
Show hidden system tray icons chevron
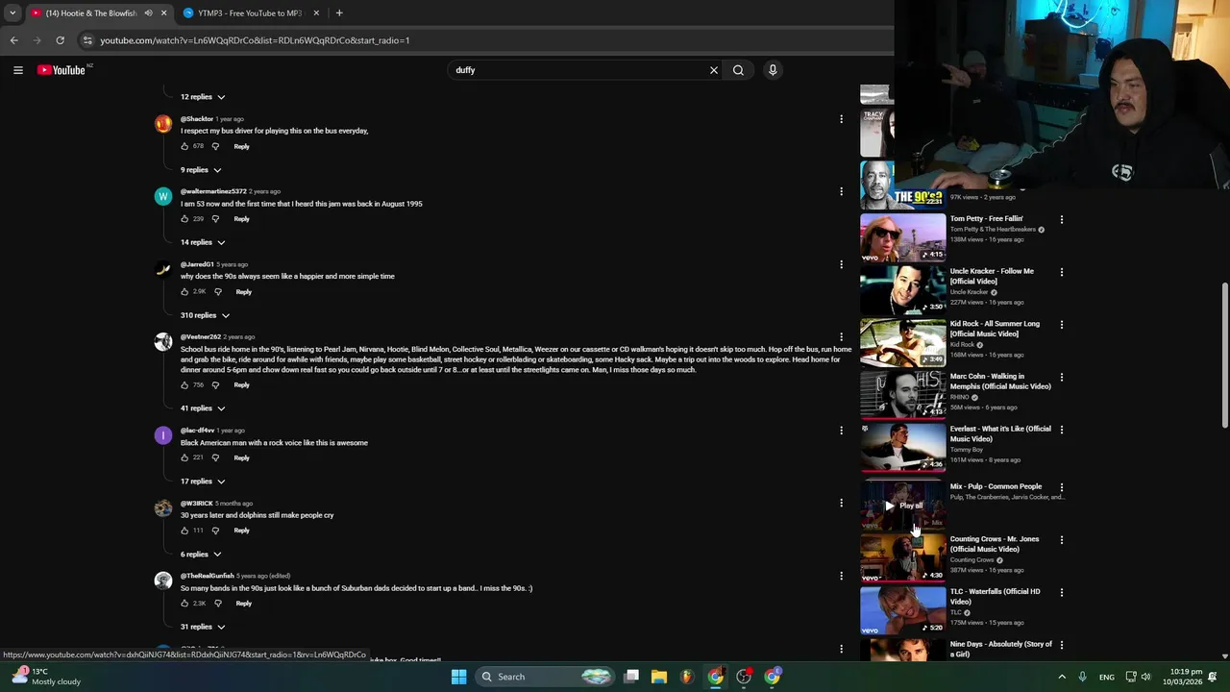point(1062,677)
